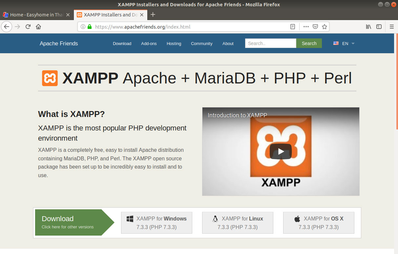398x254 pixels.
Task: Click the Hosting navigation link
Action: click(x=174, y=43)
